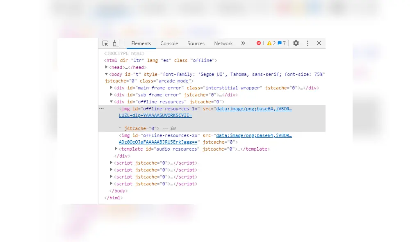This screenshot has height=242, width=410.
Task: Open the offline-resources-1x image data link
Action: coord(254,109)
